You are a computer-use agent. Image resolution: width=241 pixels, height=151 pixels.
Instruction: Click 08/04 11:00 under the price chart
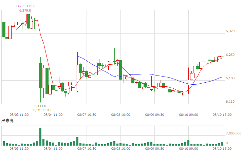(53, 115)
